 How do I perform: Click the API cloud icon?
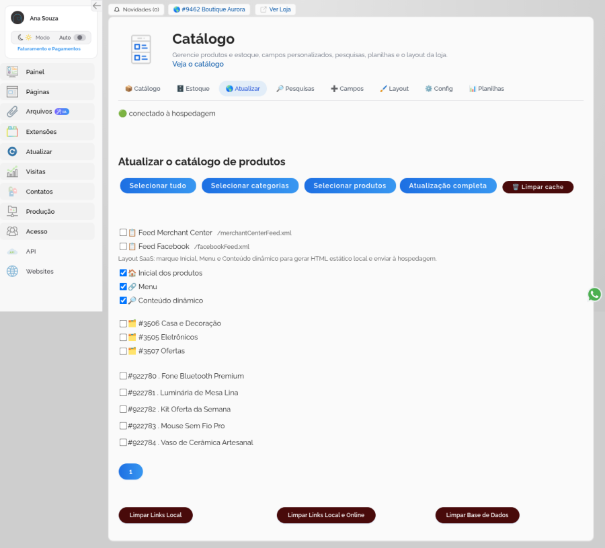(12, 251)
